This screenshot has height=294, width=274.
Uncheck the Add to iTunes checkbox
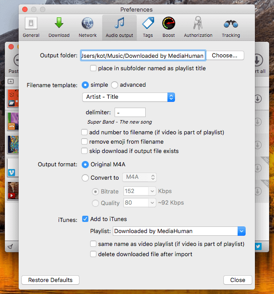click(x=85, y=219)
